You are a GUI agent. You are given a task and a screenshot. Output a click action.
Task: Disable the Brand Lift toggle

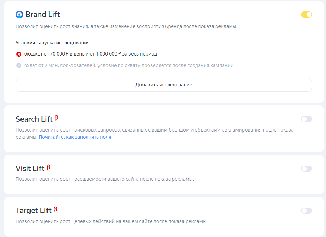(x=306, y=15)
